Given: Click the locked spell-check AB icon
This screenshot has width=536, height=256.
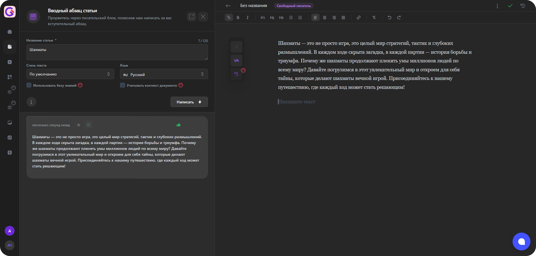Looking at the screenshot, I should click(236, 74).
